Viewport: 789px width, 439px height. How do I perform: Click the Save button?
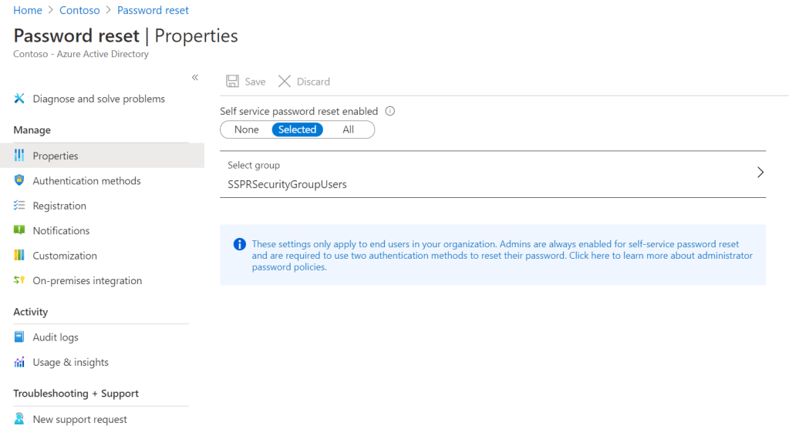point(245,82)
